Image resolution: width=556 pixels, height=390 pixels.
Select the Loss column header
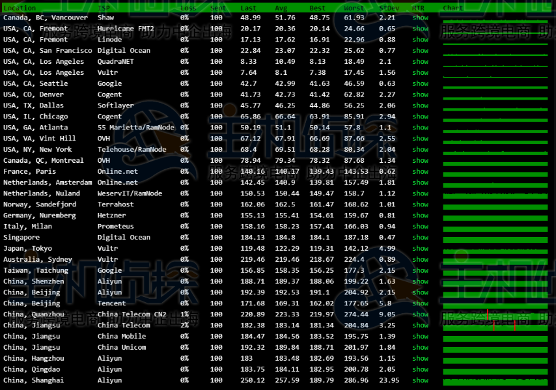click(188, 8)
